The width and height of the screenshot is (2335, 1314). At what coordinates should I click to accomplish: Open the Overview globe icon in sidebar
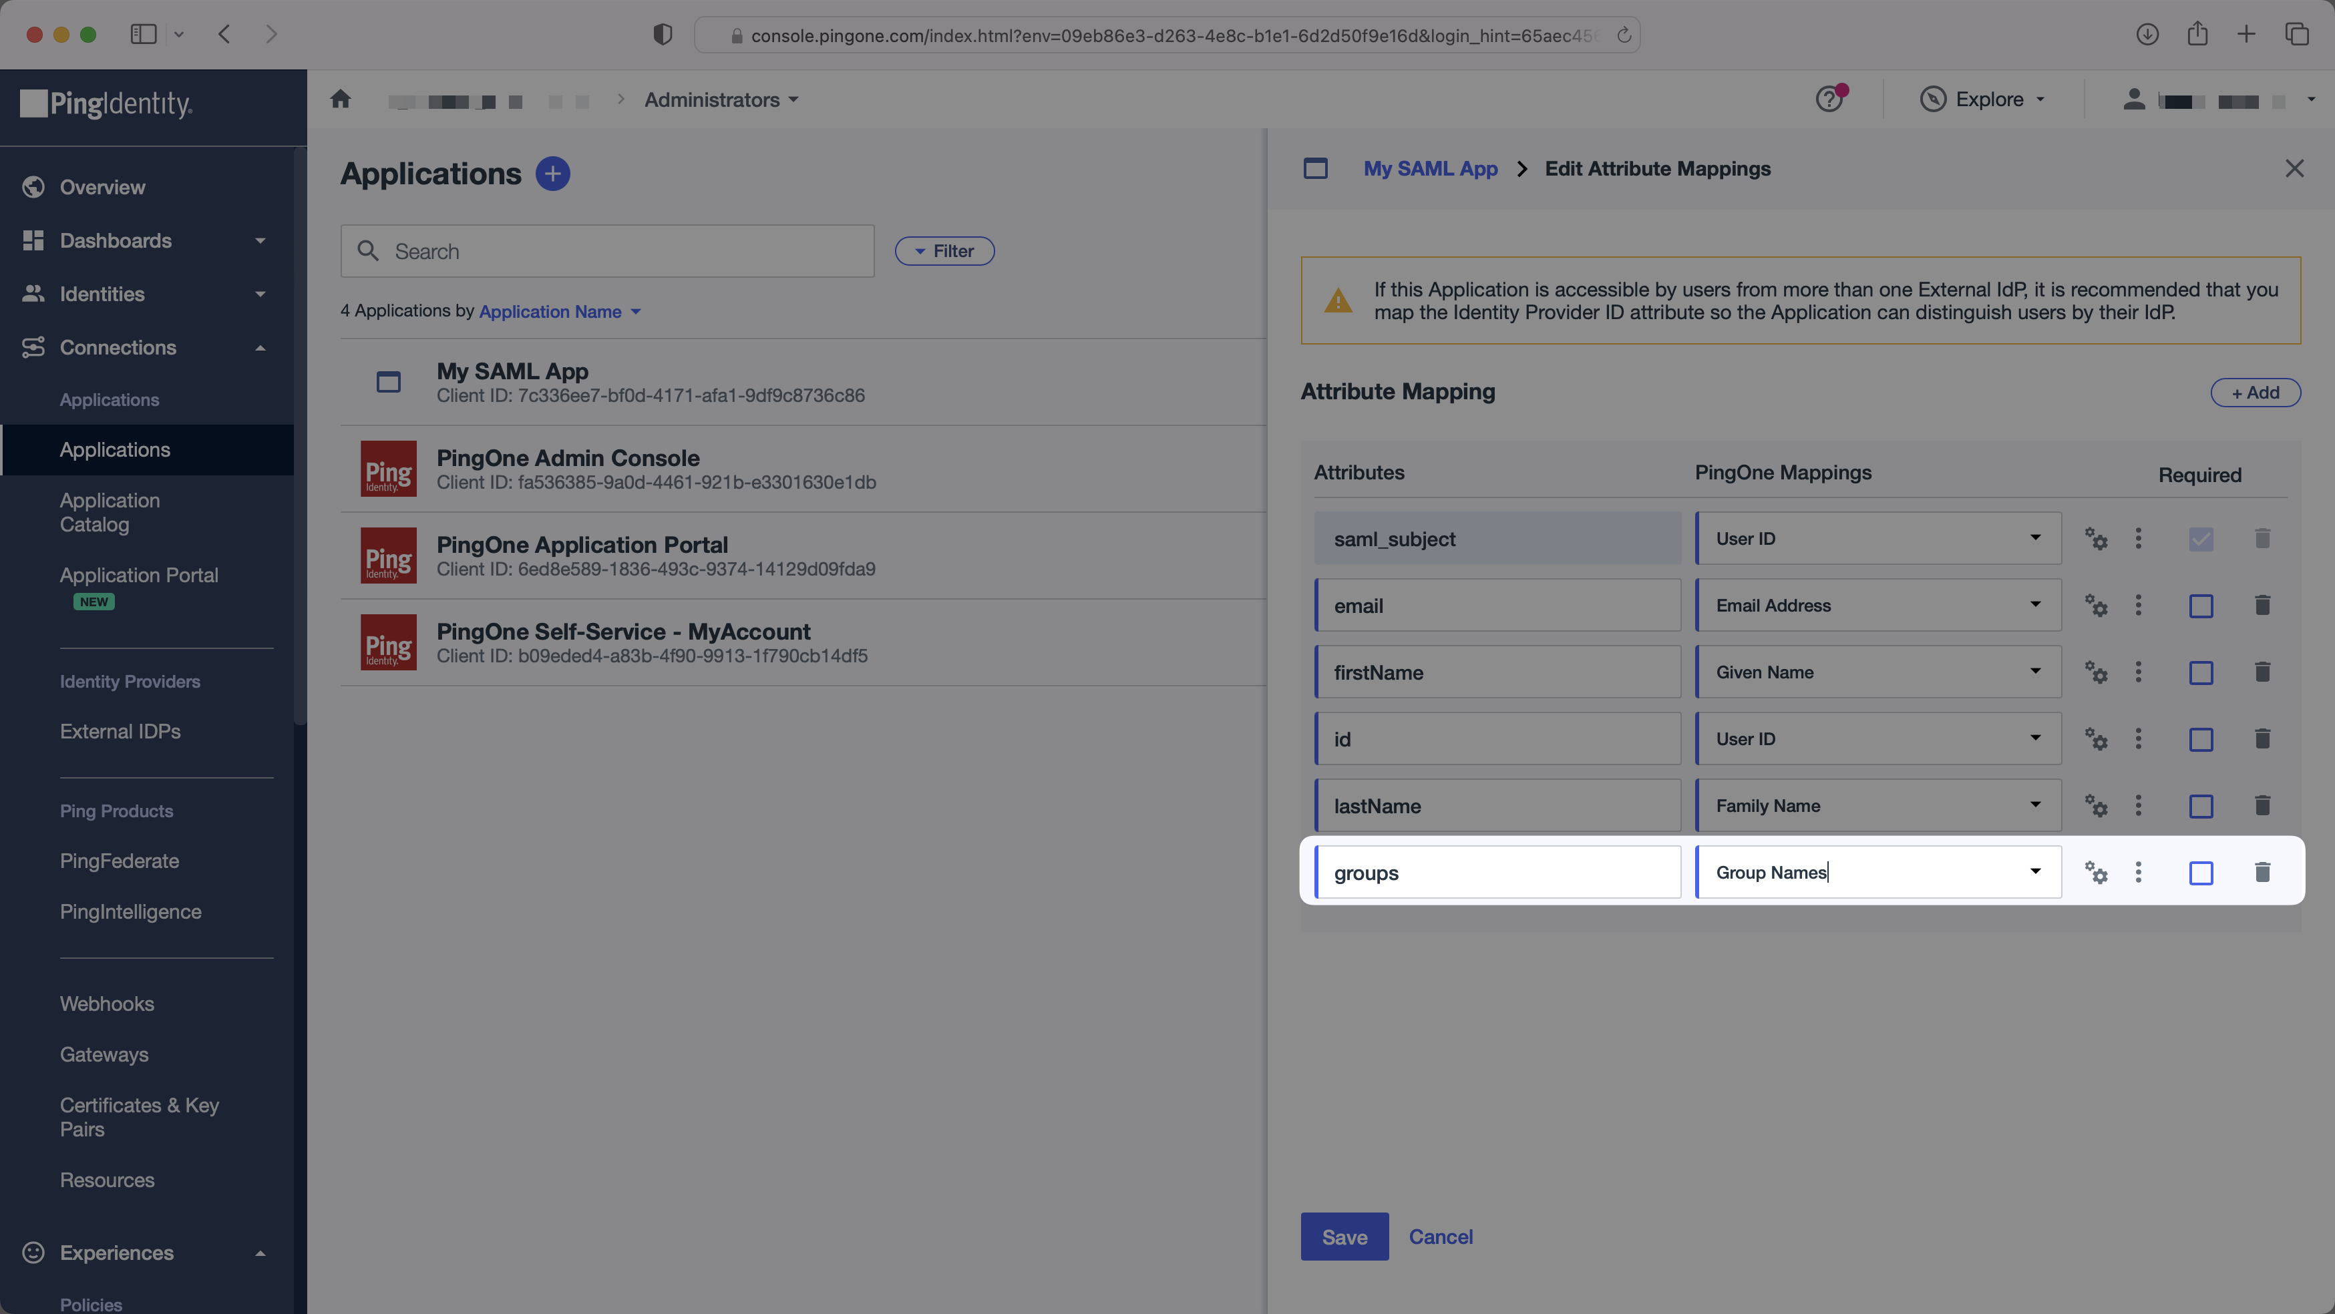[33, 188]
